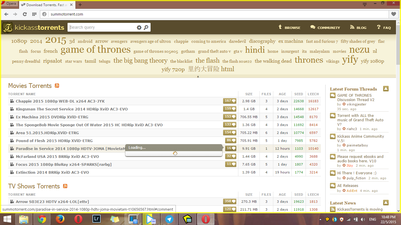Launch Google Chrome from taskbar
The image size is (401, 225).
click(x=42, y=219)
